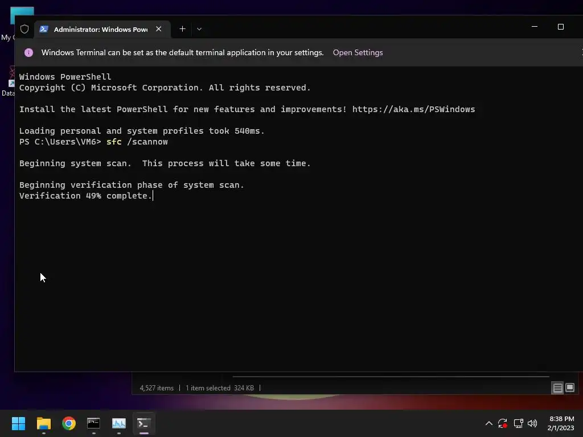
Task: Click '1 item selected 324 KB' status text
Action: (220, 388)
